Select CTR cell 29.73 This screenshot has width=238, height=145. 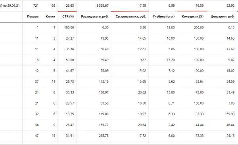(70, 82)
